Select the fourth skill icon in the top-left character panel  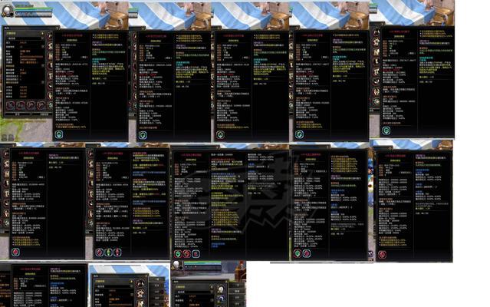pos(41,105)
